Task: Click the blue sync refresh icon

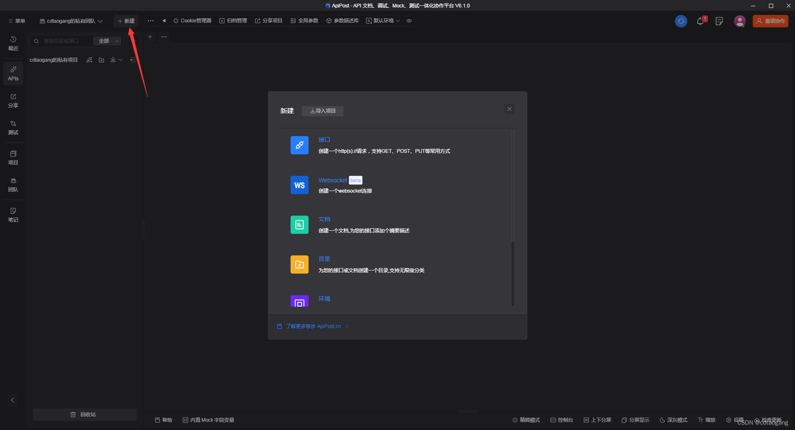Action: (x=681, y=21)
